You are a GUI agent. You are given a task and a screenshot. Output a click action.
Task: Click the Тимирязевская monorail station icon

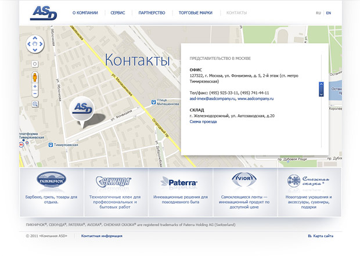click(51, 145)
